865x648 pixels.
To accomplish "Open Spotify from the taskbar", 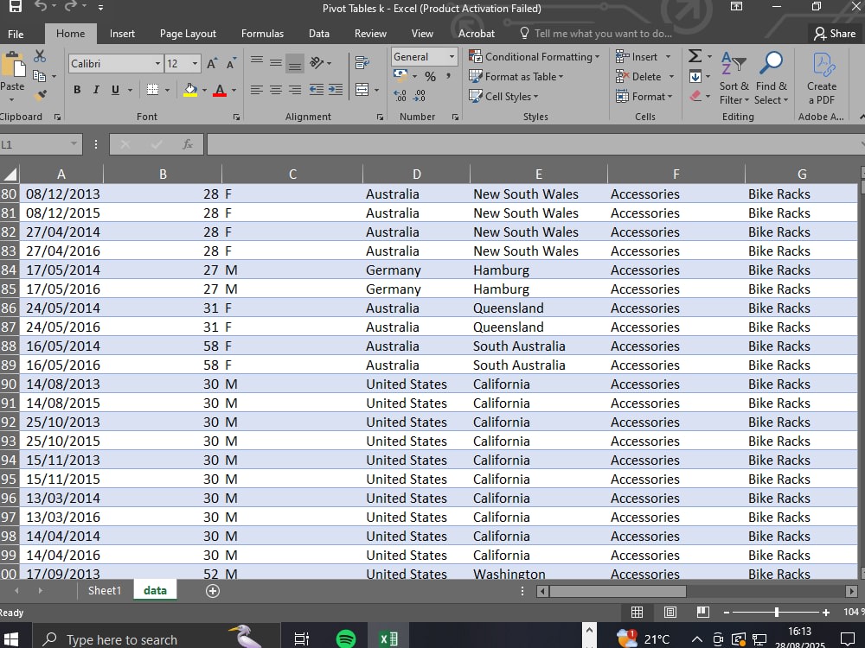I will click(x=346, y=638).
